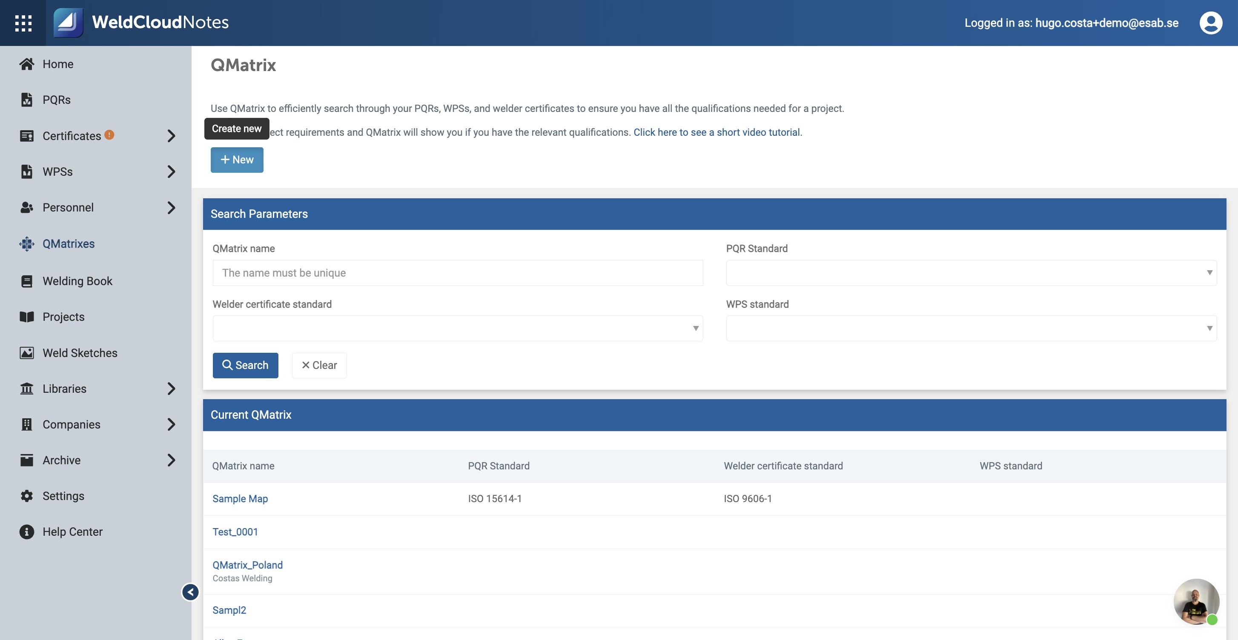
Task: Click the Settings gear icon
Action: click(x=27, y=496)
